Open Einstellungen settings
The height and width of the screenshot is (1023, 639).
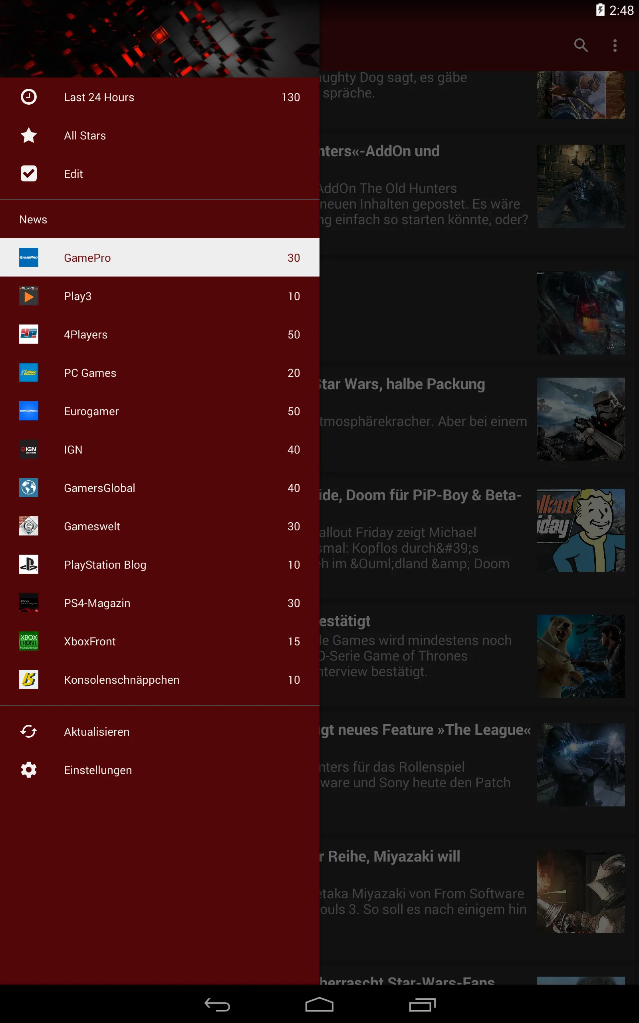point(160,770)
